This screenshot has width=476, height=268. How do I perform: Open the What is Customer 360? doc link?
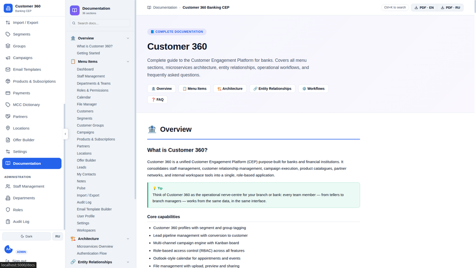(95, 46)
